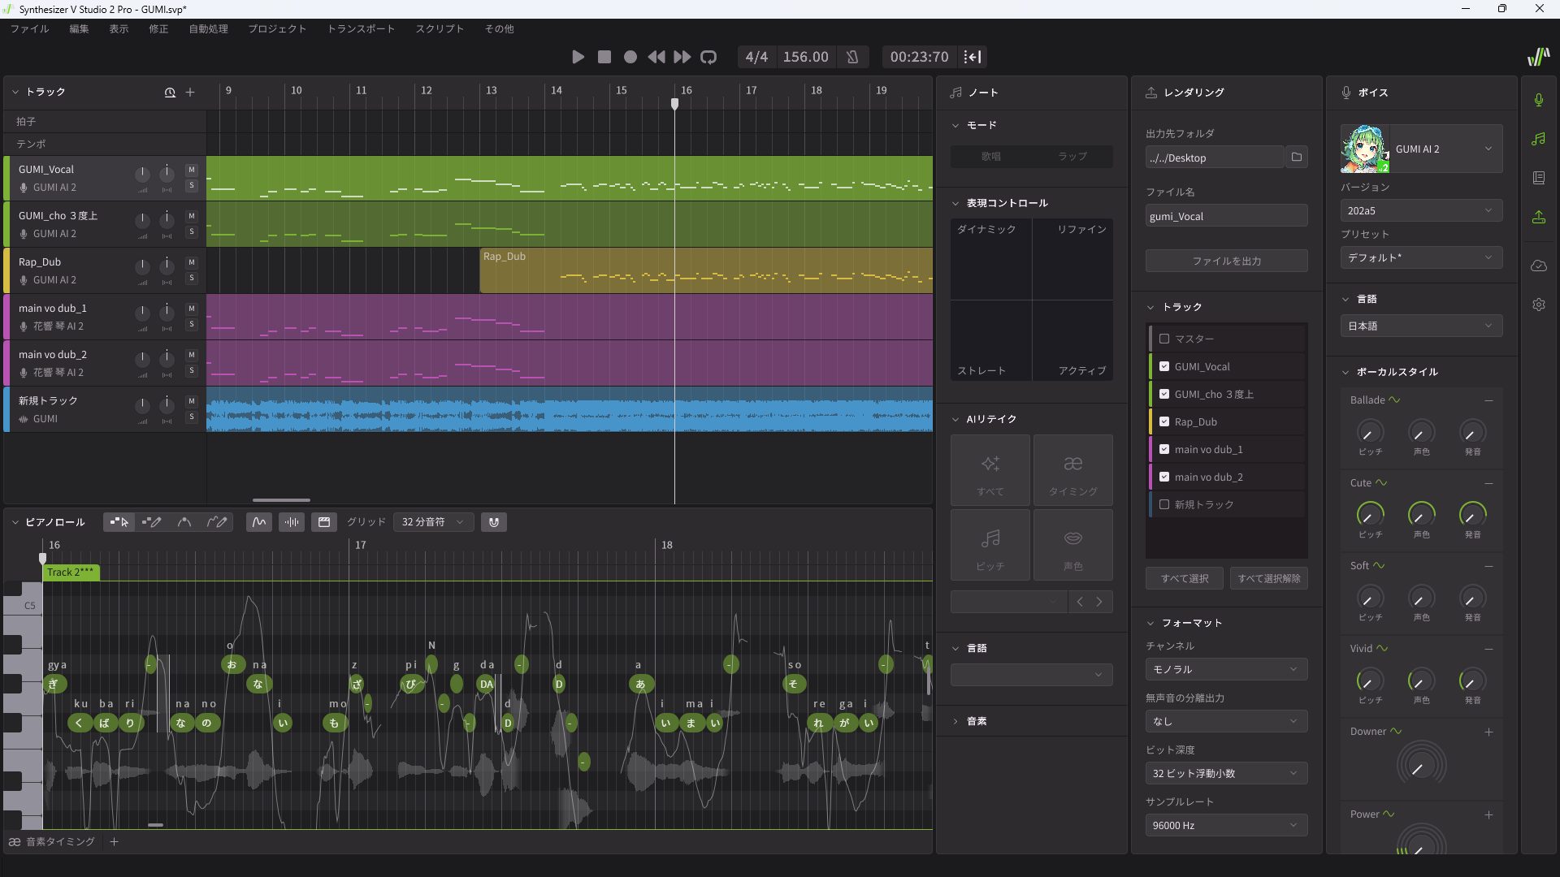This screenshot has width=1560, height=877.
Task: Collapse the ボーカルスタイル section
Action: pyautogui.click(x=1345, y=372)
